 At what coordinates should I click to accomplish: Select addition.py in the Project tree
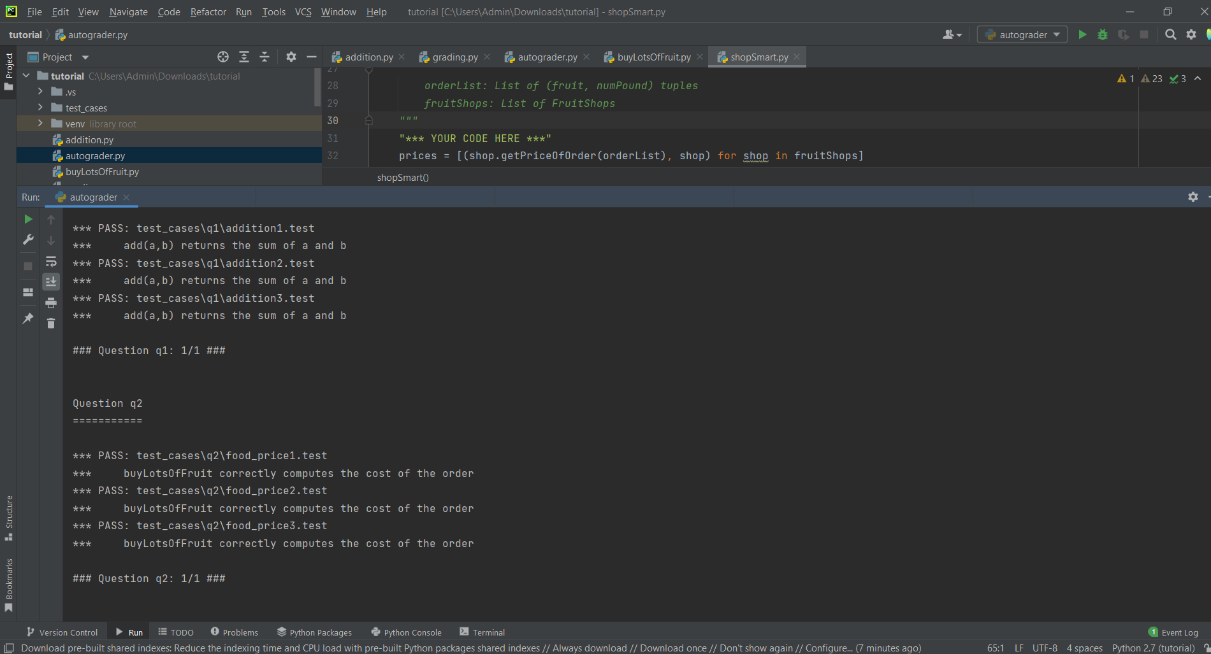point(89,139)
